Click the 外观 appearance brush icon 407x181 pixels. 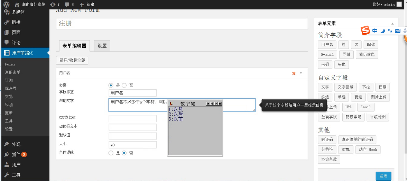click(7, 144)
